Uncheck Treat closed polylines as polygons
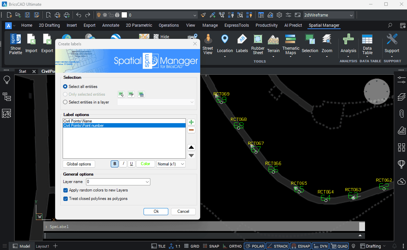 66,199
